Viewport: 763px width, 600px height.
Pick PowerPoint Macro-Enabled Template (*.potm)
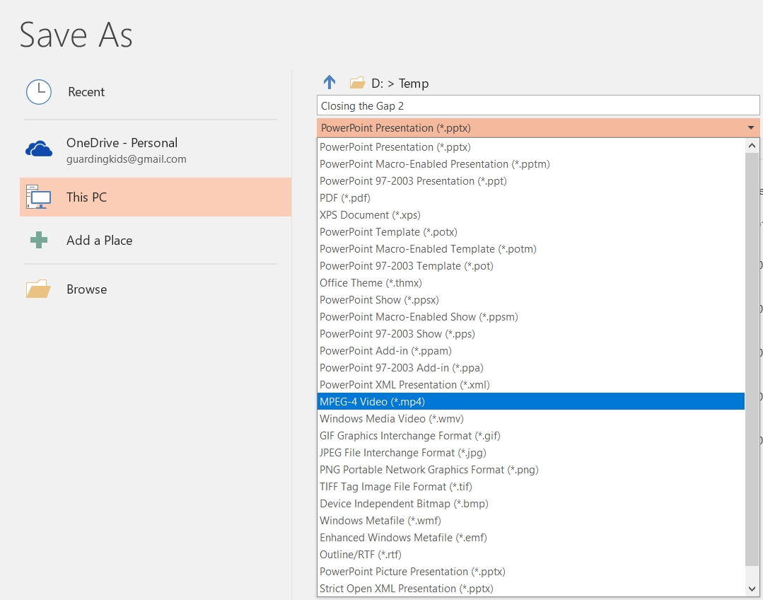point(531,249)
